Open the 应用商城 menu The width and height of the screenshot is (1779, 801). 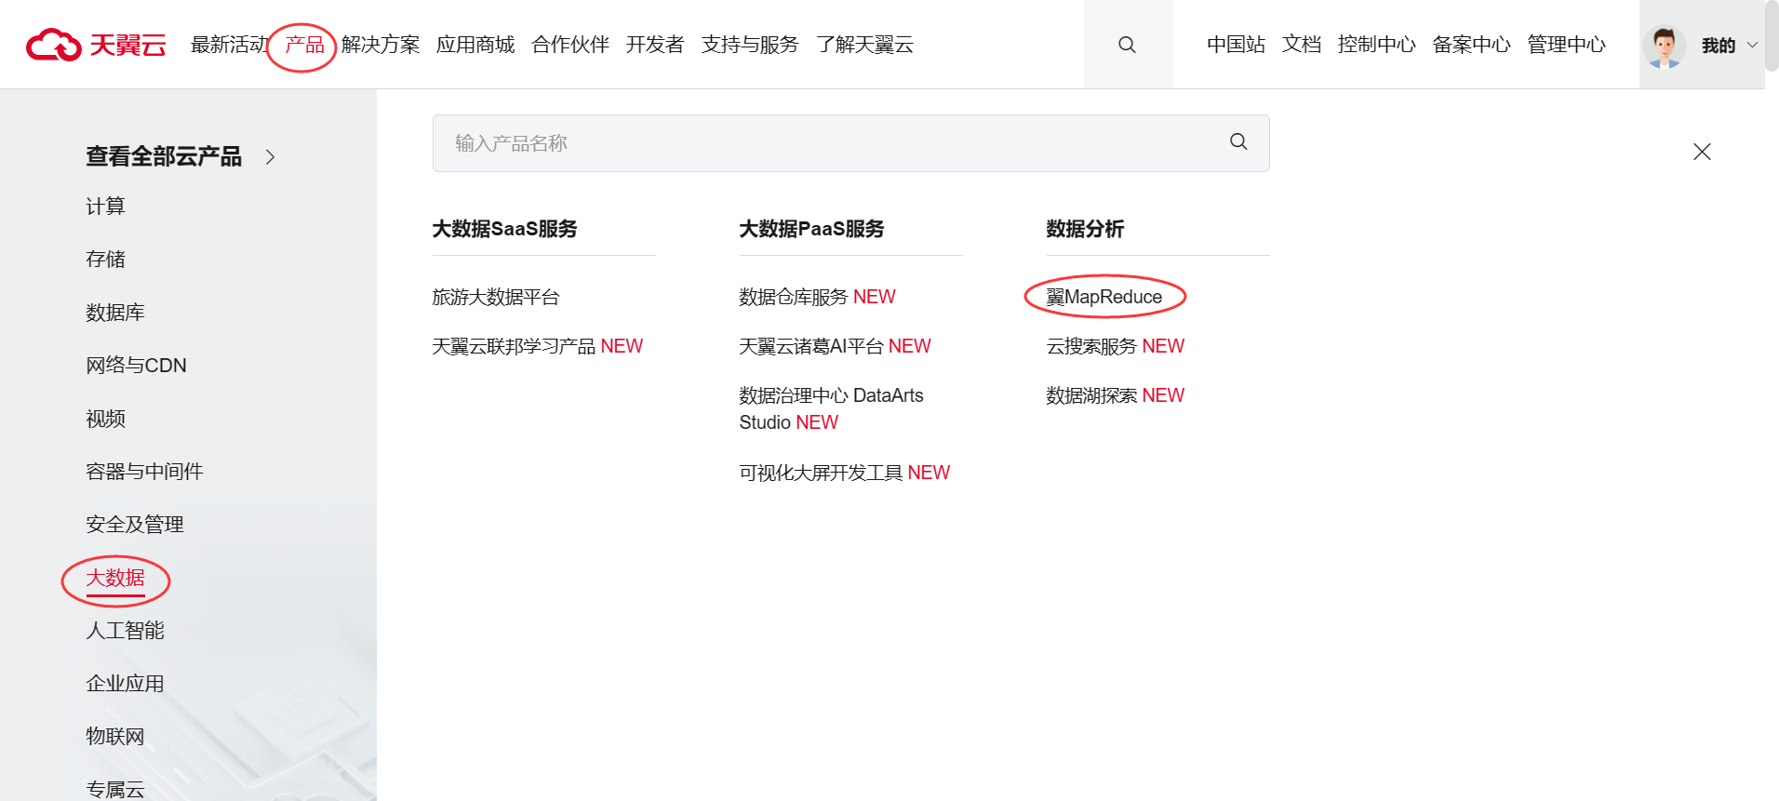click(x=475, y=45)
